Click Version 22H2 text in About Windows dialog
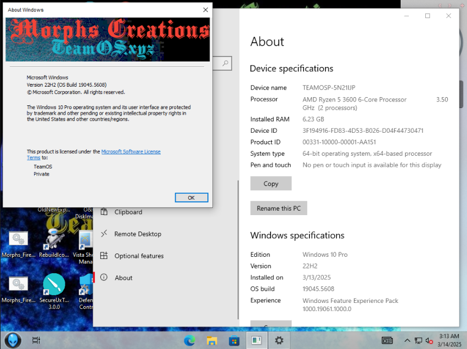 click(66, 85)
